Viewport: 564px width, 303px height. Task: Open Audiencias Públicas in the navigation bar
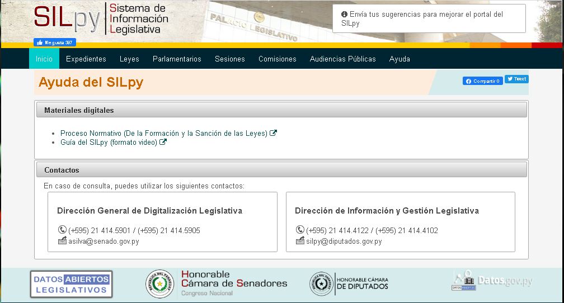(x=342, y=59)
